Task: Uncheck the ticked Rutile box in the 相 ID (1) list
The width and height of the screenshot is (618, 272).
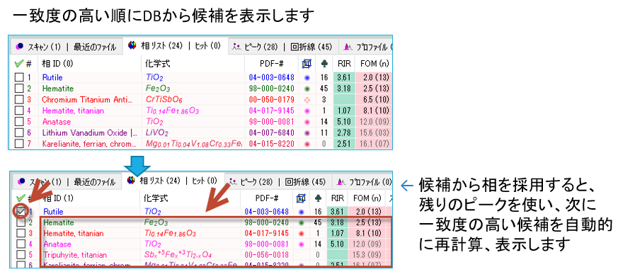Action: pos(21,212)
